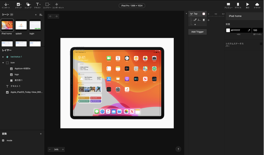Select the iPad home scene thumbnail
This screenshot has height=155, width=264.
pyautogui.click(x=7, y=25)
